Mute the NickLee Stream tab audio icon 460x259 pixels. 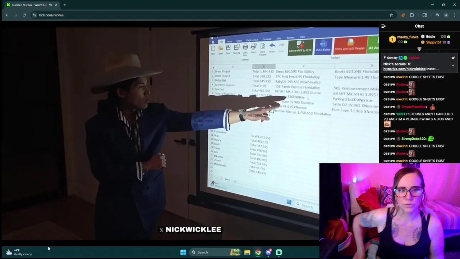coord(50,5)
